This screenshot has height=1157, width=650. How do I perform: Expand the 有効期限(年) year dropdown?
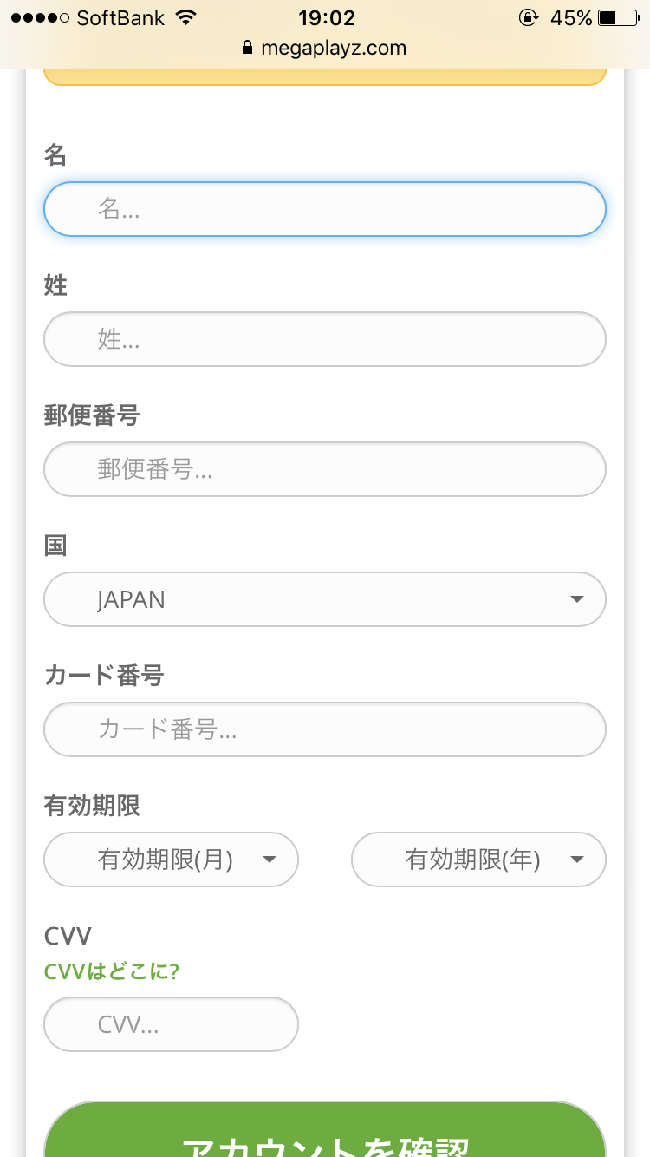click(x=478, y=860)
